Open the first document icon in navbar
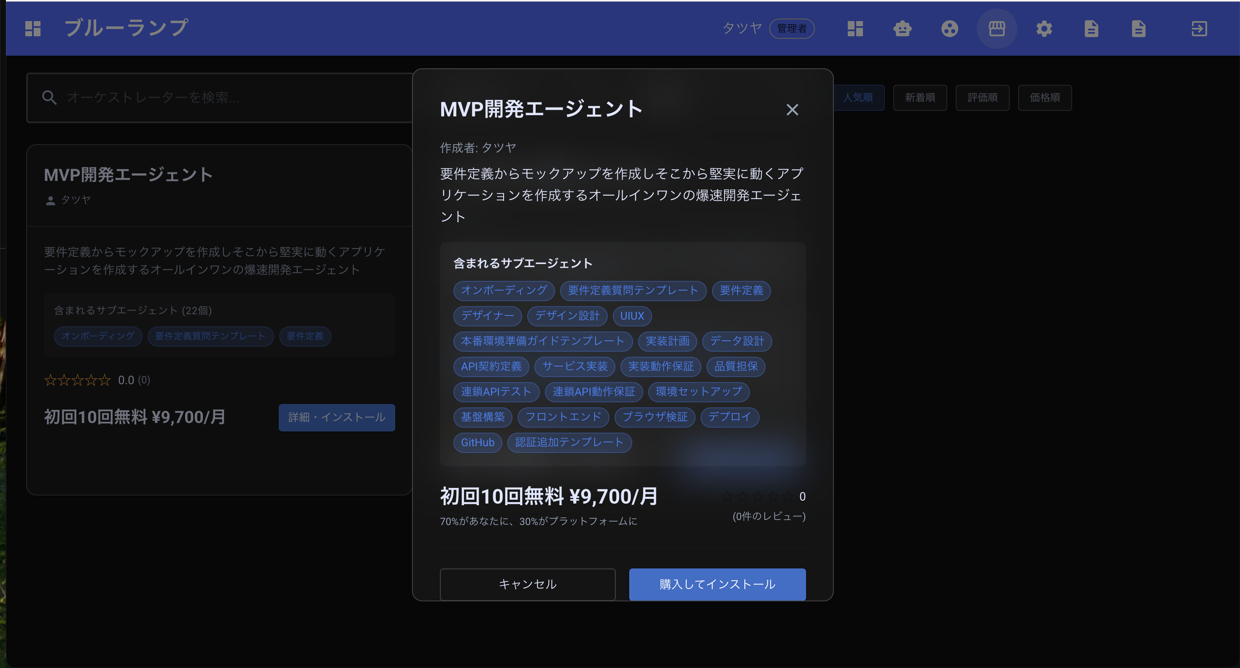1240x668 pixels. [x=1092, y=29]
